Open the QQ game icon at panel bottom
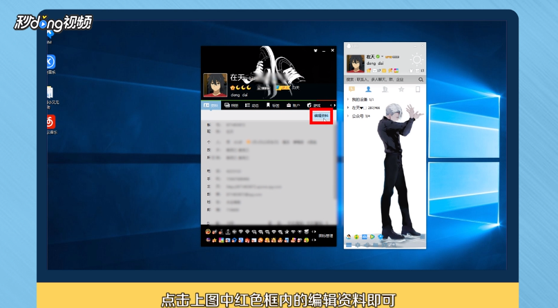558x308 pixels. 348,236
